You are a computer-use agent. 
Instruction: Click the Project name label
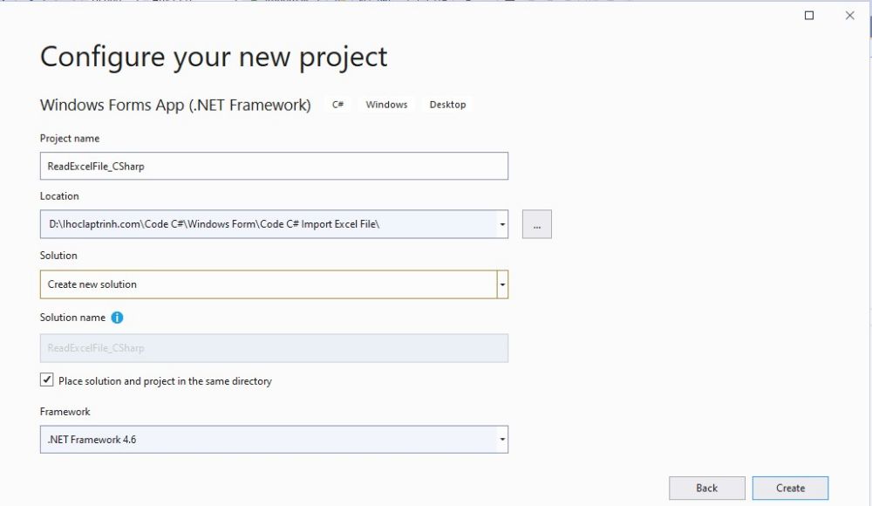70,139
